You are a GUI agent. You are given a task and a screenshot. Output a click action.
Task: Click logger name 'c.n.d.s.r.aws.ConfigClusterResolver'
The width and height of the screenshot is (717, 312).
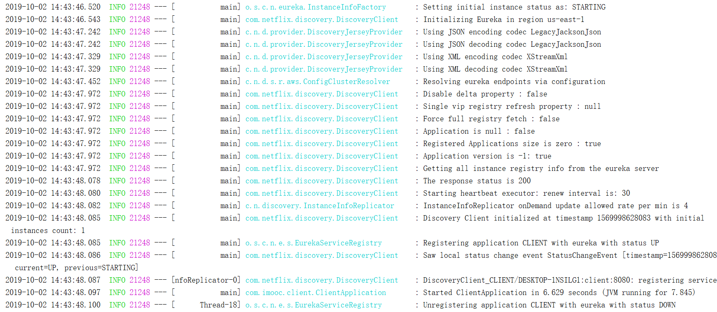tap(318, 82)
